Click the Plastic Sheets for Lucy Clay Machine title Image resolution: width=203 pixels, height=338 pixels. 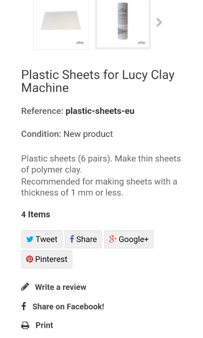98,81
